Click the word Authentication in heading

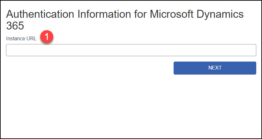pos(40,14)
